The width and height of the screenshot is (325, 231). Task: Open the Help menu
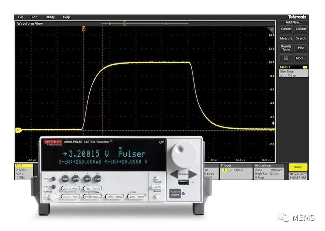[x=66, y=17]
